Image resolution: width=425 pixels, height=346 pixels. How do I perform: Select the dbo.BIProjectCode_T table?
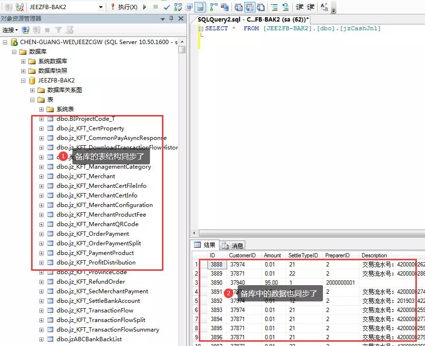click(86, 119)
